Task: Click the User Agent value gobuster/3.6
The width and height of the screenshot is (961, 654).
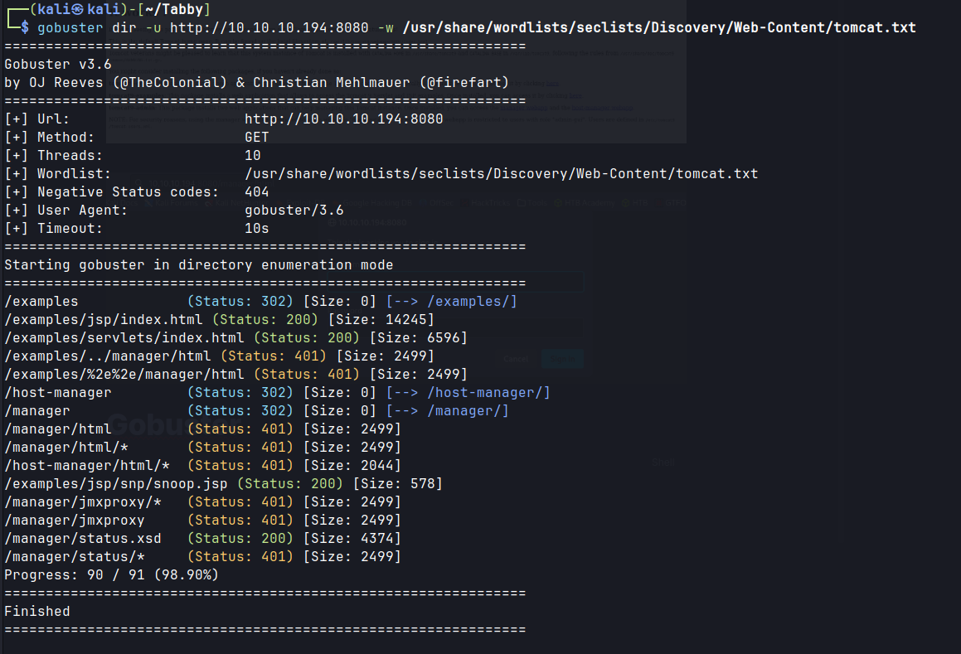Action: [294, 211]
